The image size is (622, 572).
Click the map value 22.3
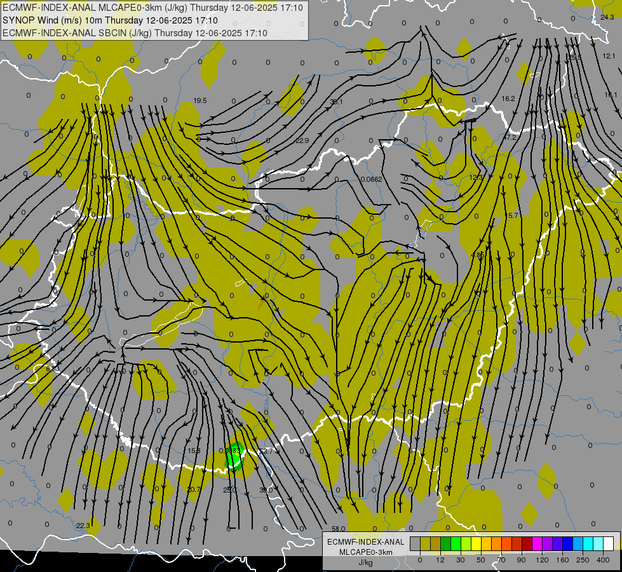pos(83,526)
